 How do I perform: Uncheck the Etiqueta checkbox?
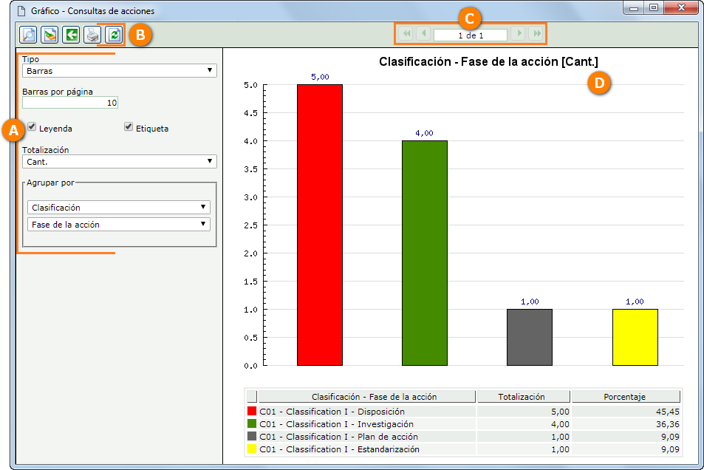tap(129, 126)
